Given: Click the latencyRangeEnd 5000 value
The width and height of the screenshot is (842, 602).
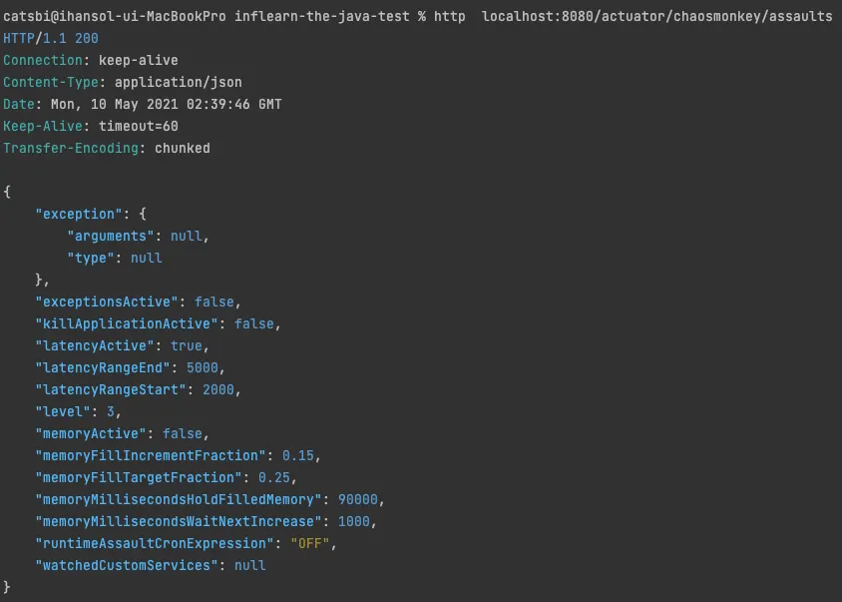Looking at the screenshot, I should pos(206,367).
